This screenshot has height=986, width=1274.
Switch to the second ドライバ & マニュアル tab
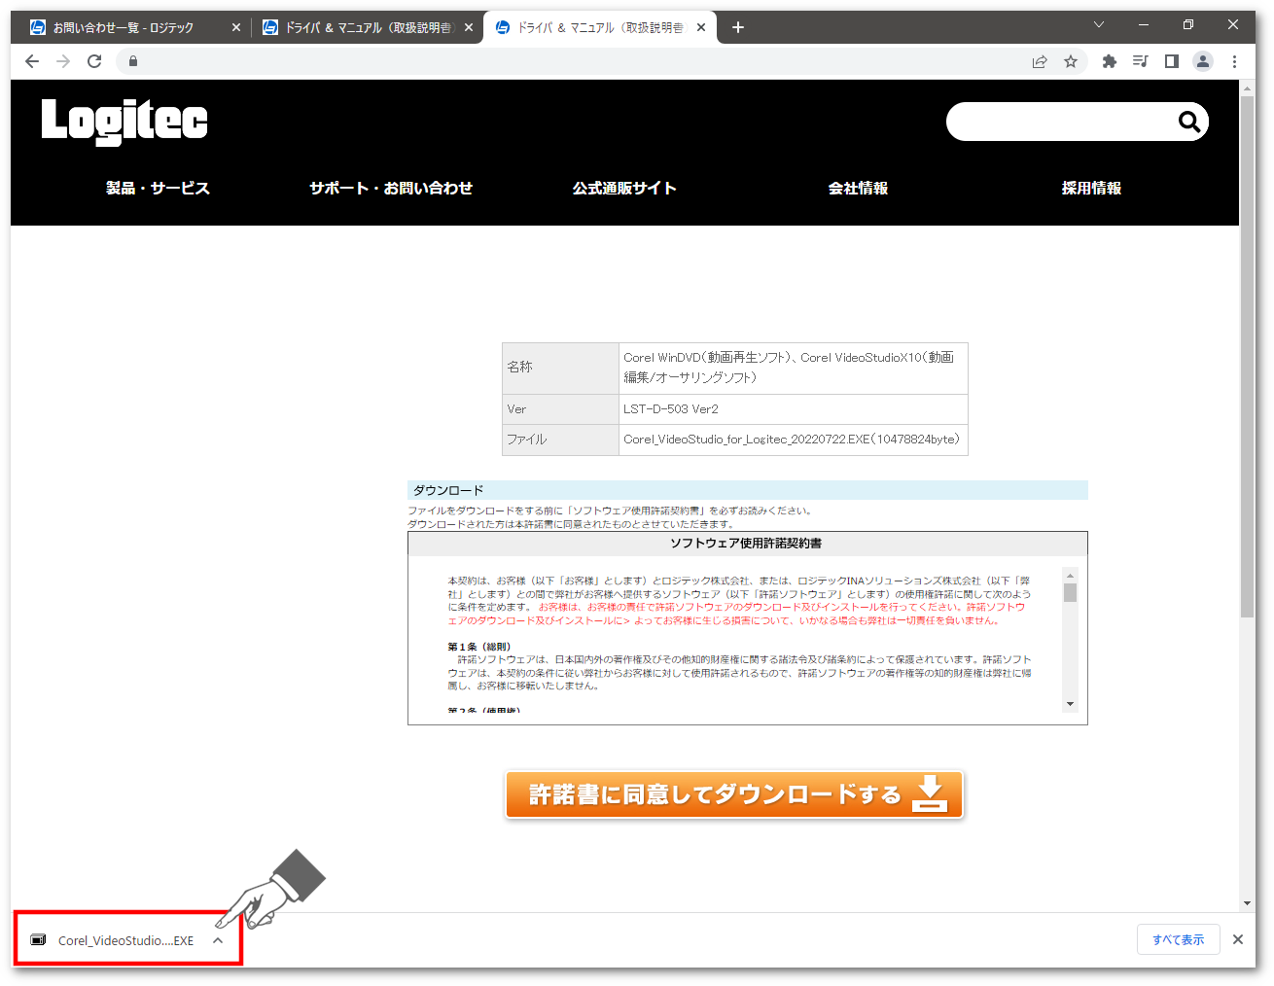click(x=368, y=27)
